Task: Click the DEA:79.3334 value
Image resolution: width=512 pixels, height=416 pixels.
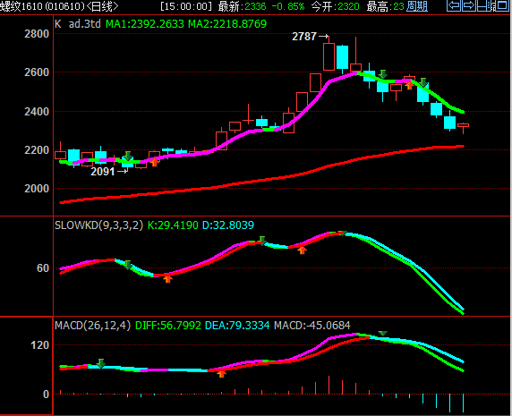Action: coord(237,326)
